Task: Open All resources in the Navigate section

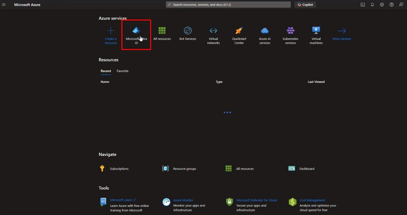Action: (239, 168)
